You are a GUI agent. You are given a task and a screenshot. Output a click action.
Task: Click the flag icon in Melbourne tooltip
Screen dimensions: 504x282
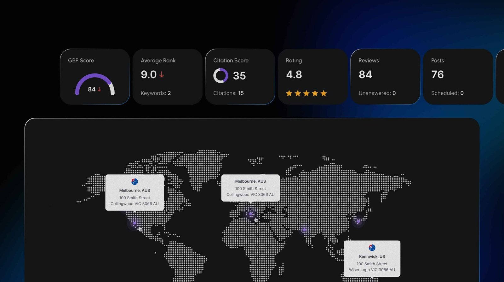pos(135,182)
